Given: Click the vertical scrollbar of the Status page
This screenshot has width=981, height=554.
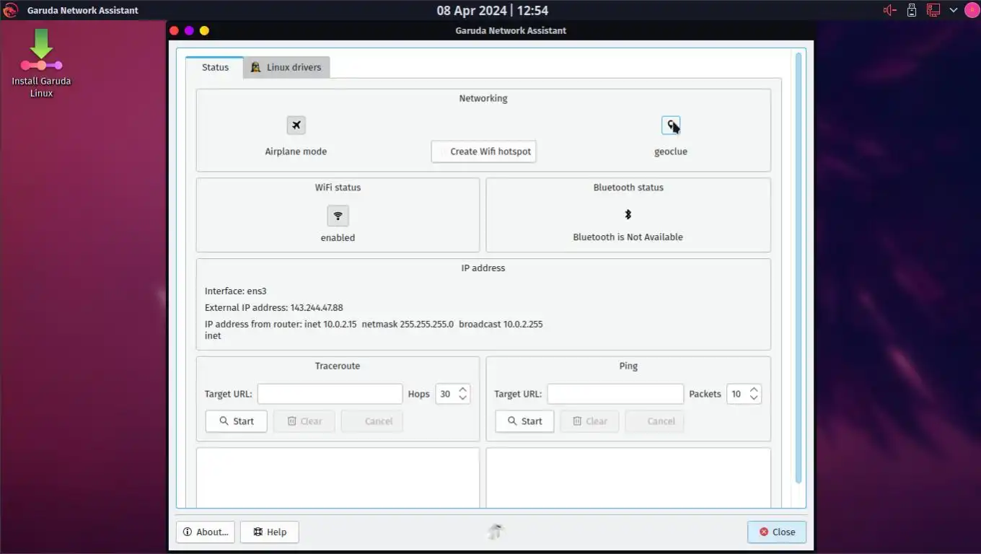Looking at the screenshot, I should 799,267.
